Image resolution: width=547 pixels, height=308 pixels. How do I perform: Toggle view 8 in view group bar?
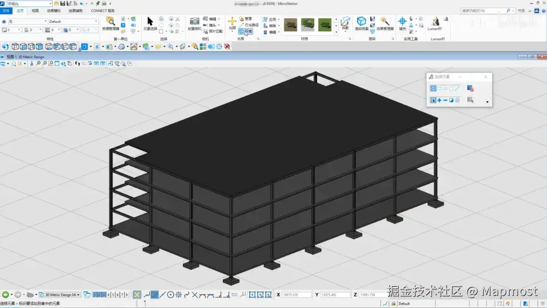click(126, 295)
